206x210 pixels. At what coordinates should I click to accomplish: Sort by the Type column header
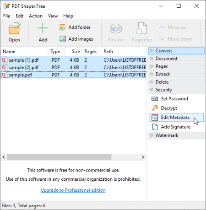(56, 52)
